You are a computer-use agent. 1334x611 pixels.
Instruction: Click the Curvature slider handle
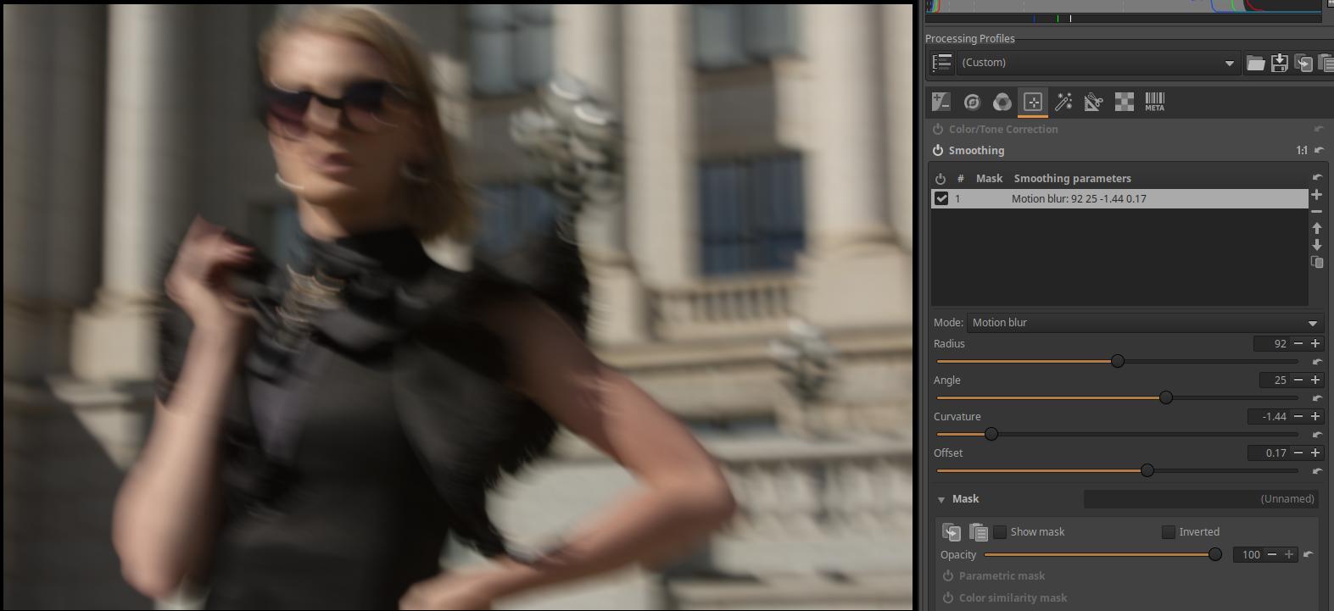click(x=991, y=434)
